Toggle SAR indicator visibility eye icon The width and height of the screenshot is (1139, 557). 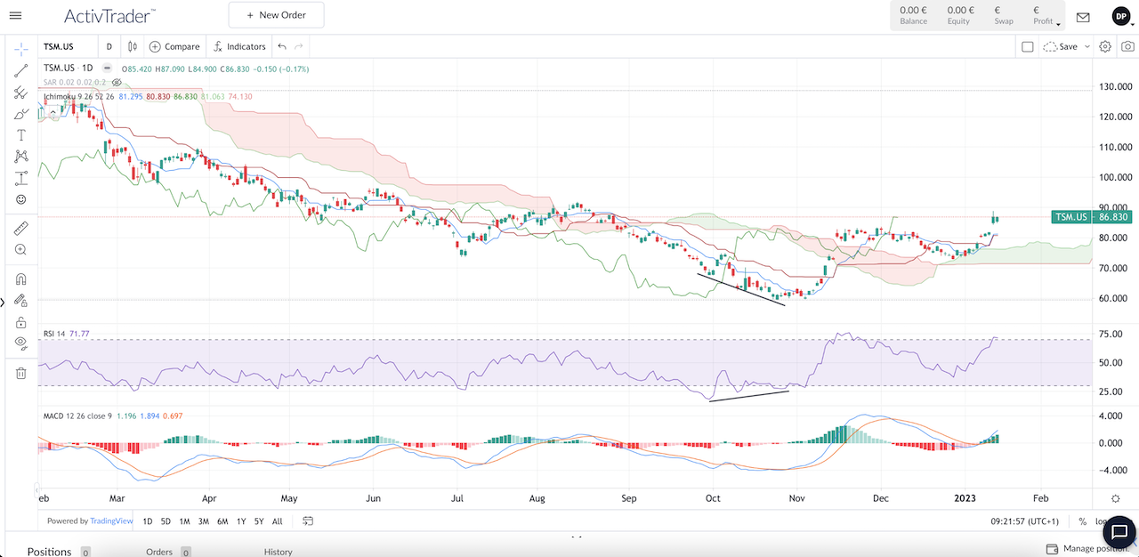117,81
